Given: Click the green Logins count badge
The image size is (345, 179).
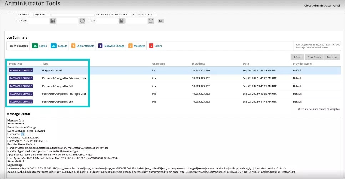Looking at the screenshot, I should pyautogui.click(x=35, y=46).
